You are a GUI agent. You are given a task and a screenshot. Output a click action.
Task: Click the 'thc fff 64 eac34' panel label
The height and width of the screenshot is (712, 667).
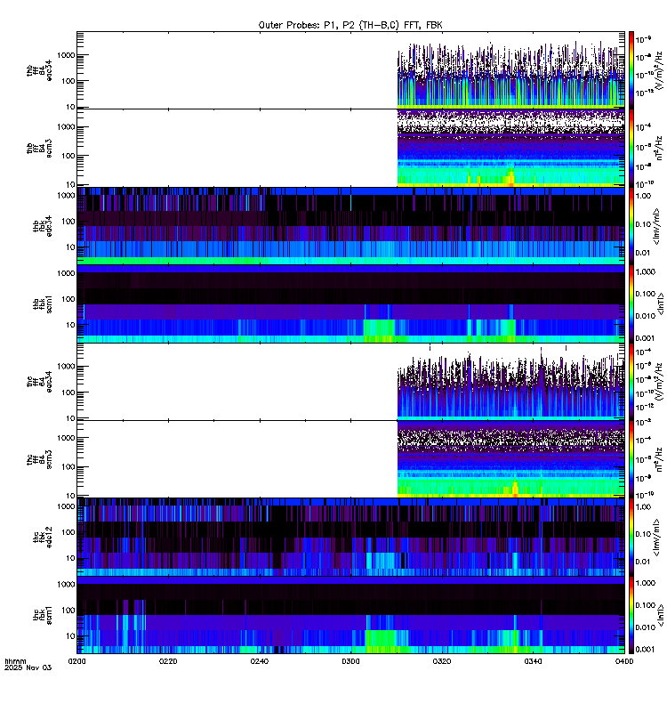(39, 382)
